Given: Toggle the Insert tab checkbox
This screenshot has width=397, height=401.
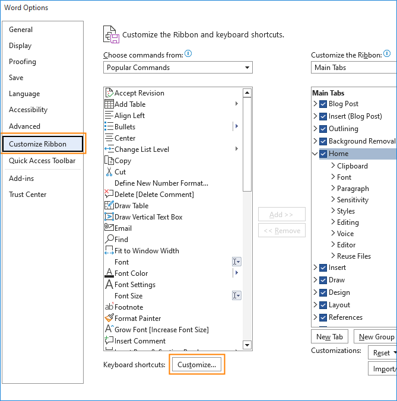Looking at the screenshot, I should click(323, 268).
